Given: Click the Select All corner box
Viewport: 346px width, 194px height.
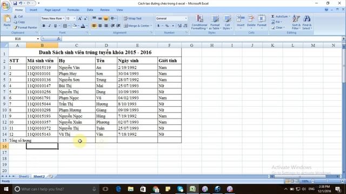Looking at the screenshot, I should tap(4, 45).
